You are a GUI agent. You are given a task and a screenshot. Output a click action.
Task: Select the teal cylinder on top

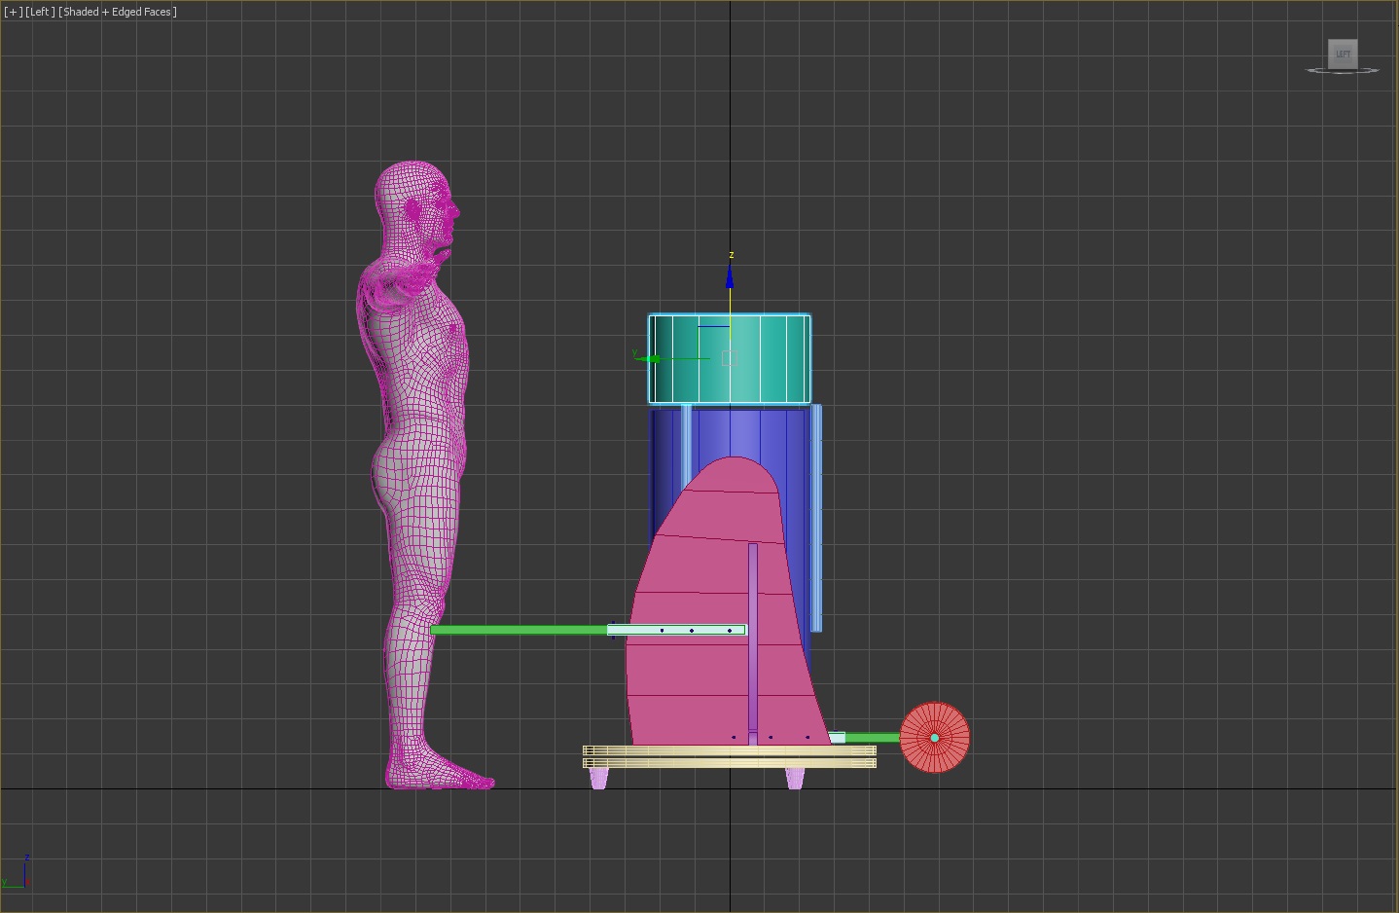click(730, 358)
